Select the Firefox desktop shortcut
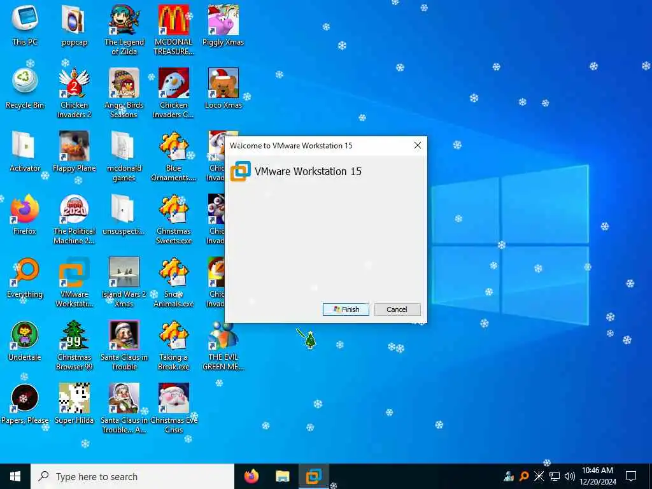 pos(25,215)
